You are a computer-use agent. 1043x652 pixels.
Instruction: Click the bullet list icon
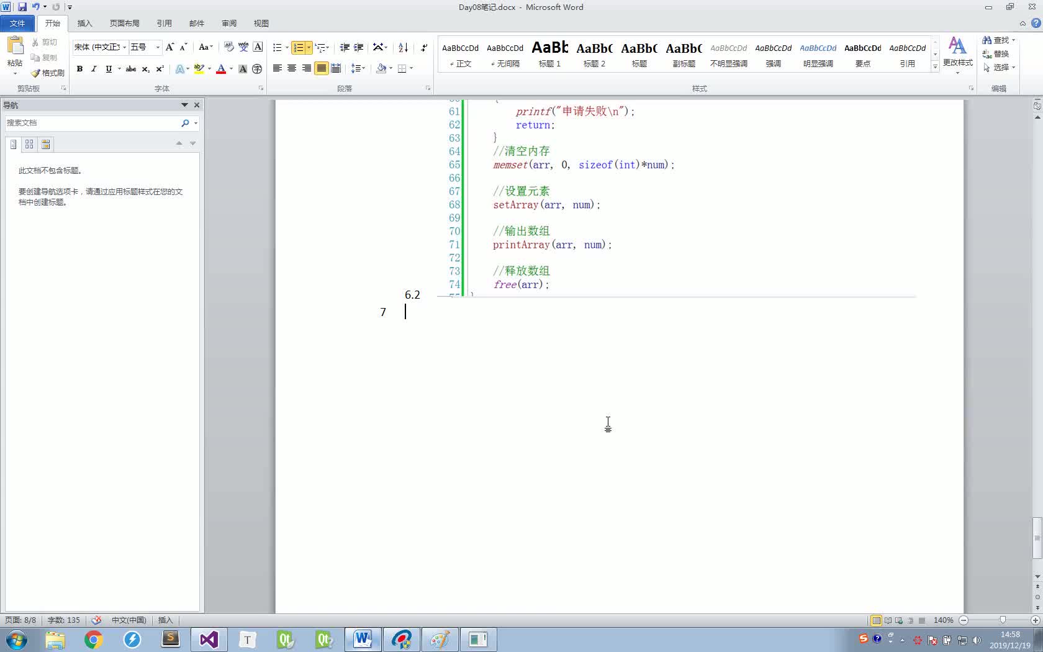tap(278, 47)
